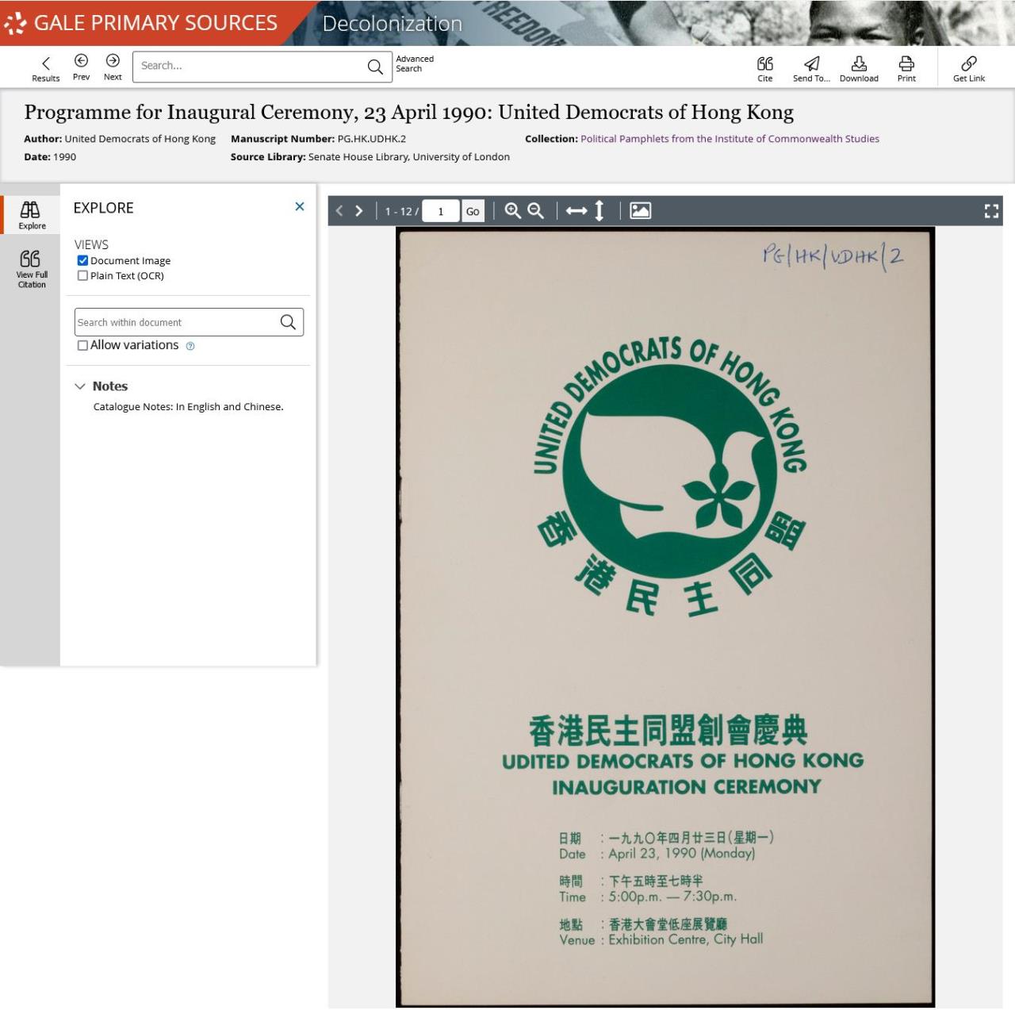Click the Gale Primary Sources logo
The image size is (1015, 1010).
[141, 23]
